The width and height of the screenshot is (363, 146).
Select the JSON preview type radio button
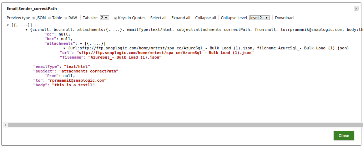[34, 18]
